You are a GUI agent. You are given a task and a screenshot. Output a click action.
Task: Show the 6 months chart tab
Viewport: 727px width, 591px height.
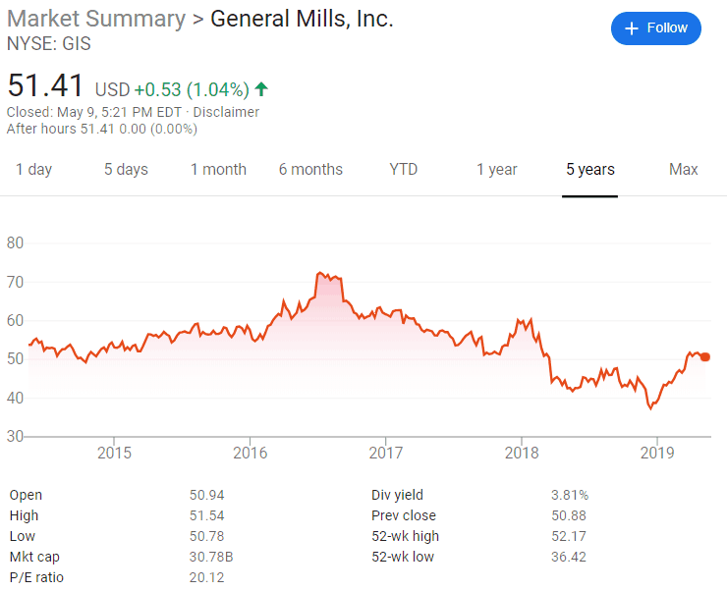coord(310,169)
